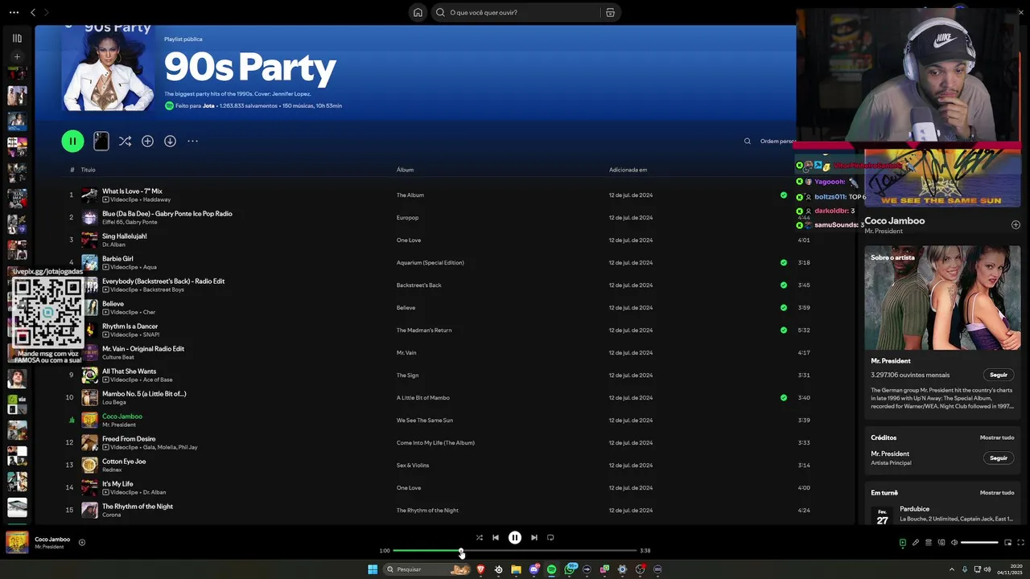1030x579 pixels.
Task: Open artist link 'Eiffel 65, Gabry Ponte'
Action: 130,222
